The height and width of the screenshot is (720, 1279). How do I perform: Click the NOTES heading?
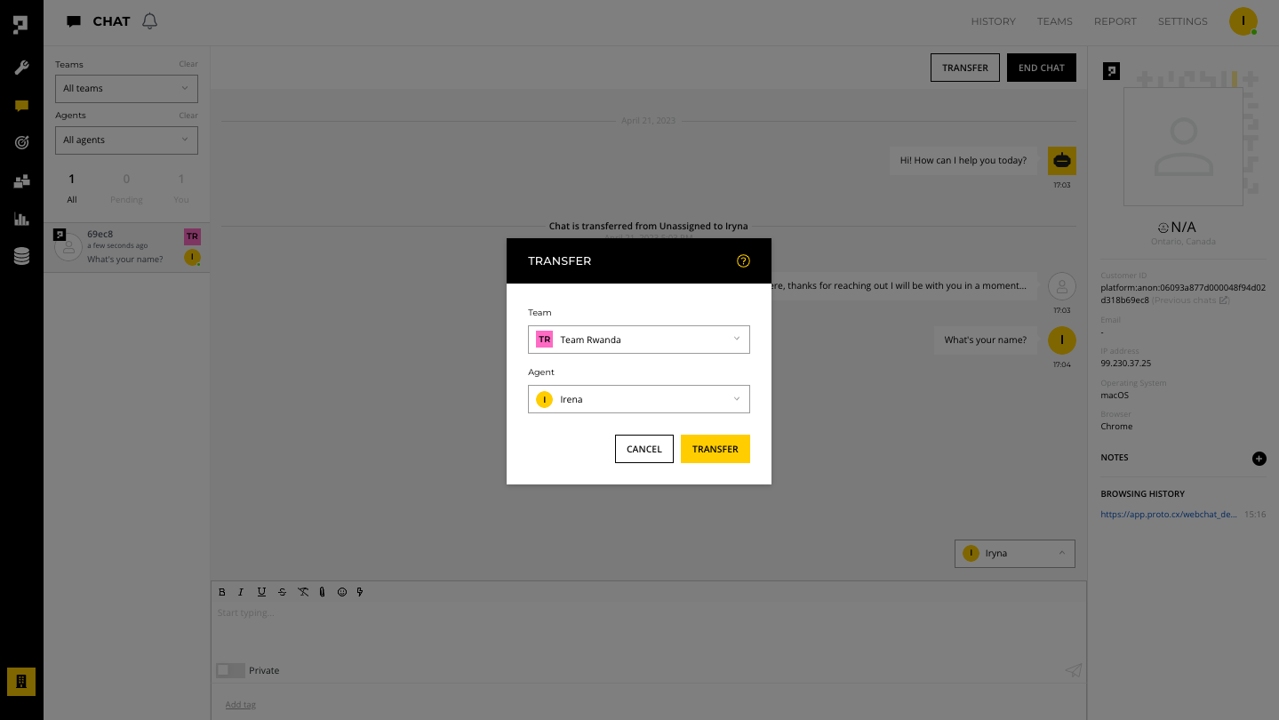1115,458
